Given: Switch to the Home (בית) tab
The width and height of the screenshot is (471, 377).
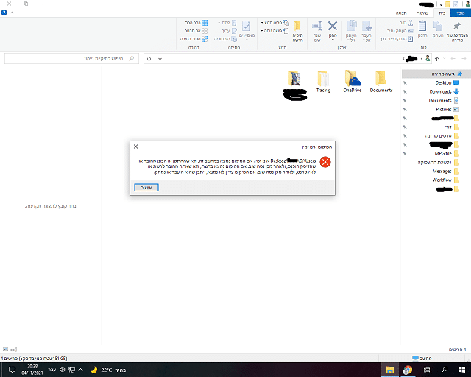Looking at the screenshot, I should (x=442, y=13).
